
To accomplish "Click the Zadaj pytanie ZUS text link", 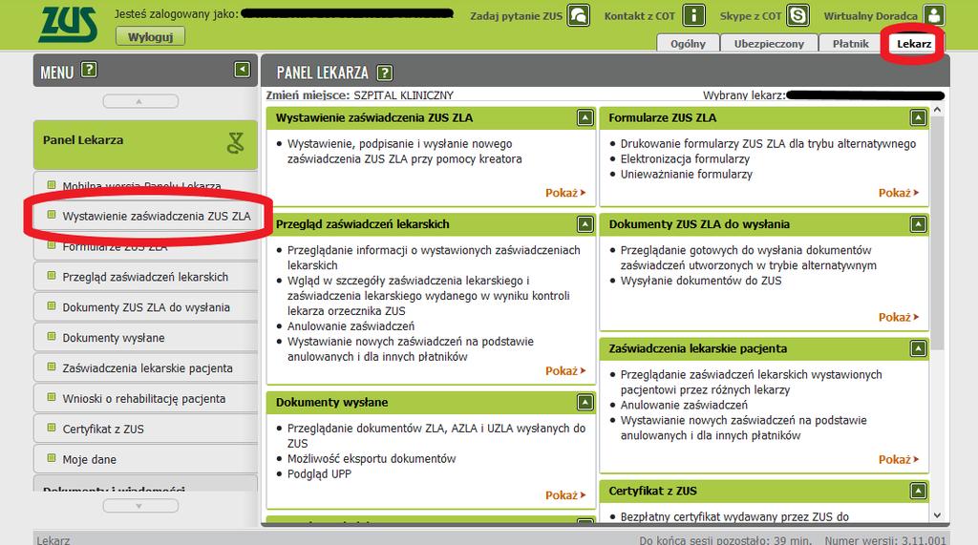I will (516, 16).
